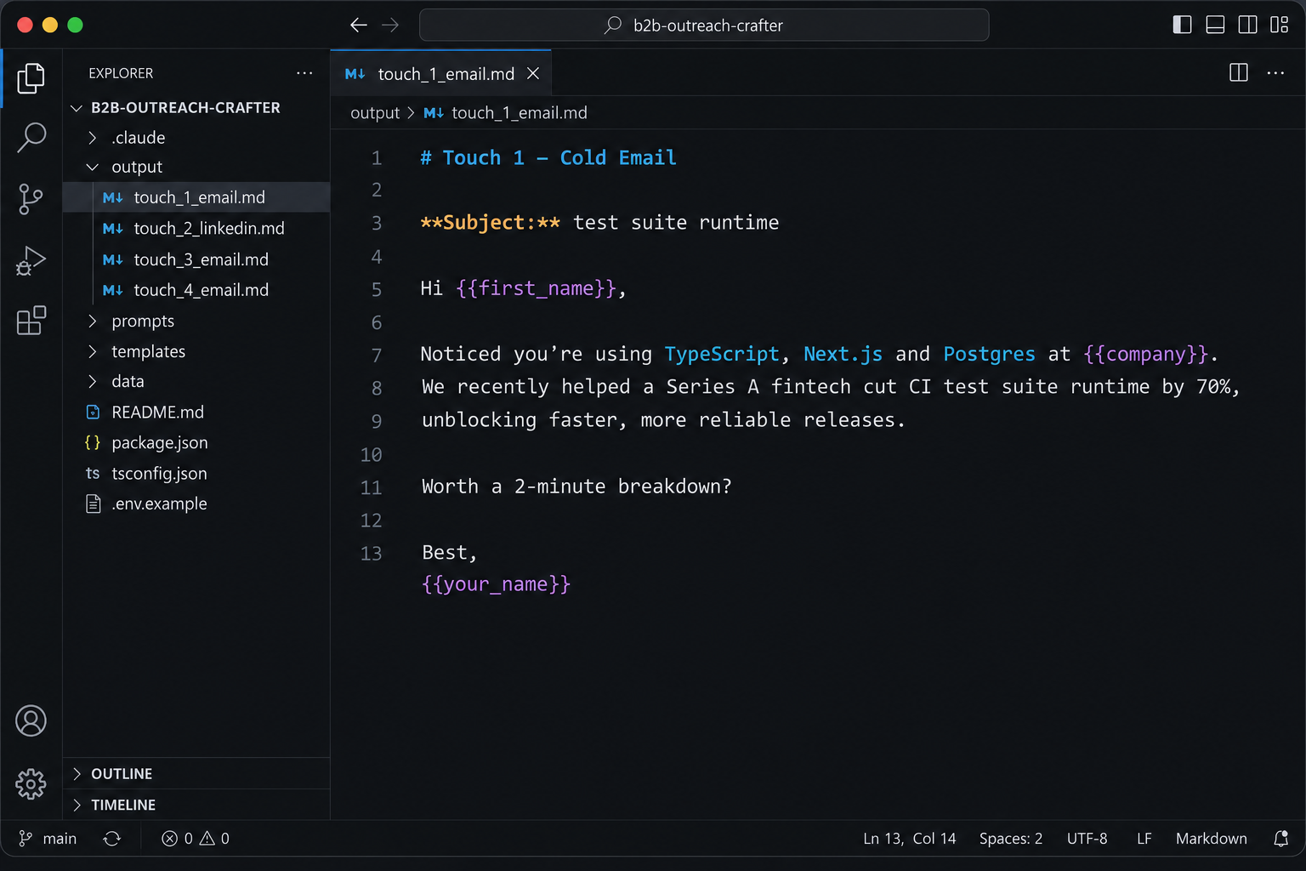The height and width of the screenshot is (871, 1306).
Task: Open touch_4_email.md file
Action: pos(196,290)
